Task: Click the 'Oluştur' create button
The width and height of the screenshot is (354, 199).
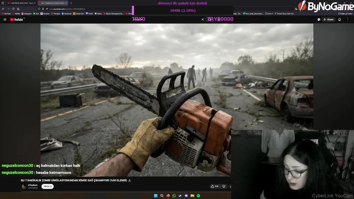Action: pos(329,20)
